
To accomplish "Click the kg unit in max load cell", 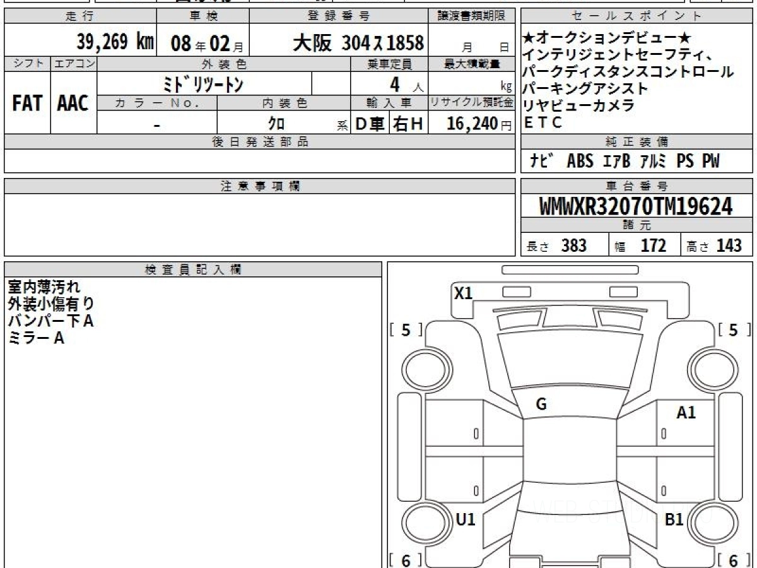I will pyautogui.click(x=506, y=88).
